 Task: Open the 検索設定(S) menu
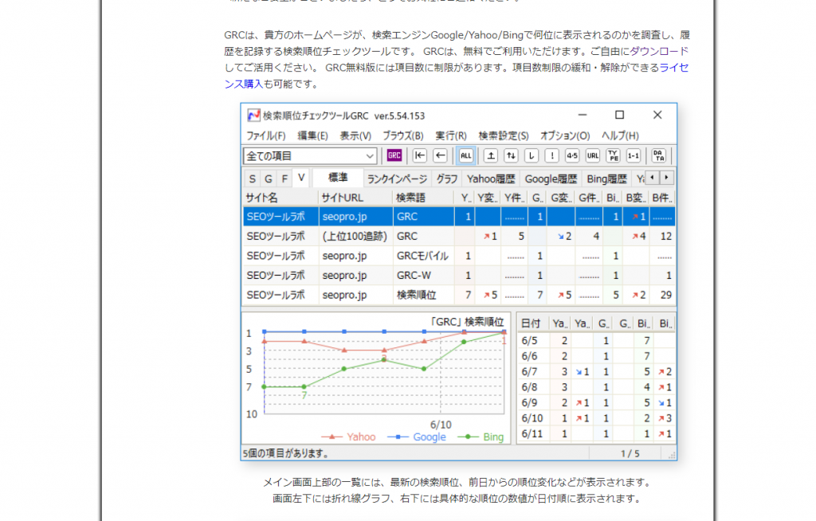[504, 135]
